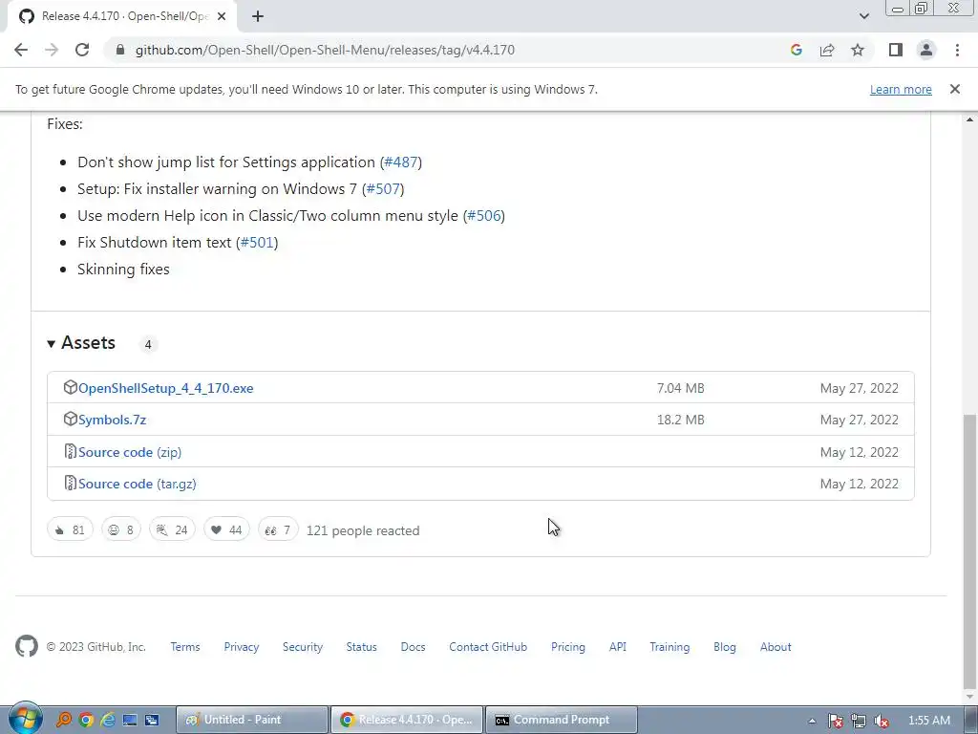Open the Chrome three-dot menu
The image size is (978, 734).
click(957, 50)
